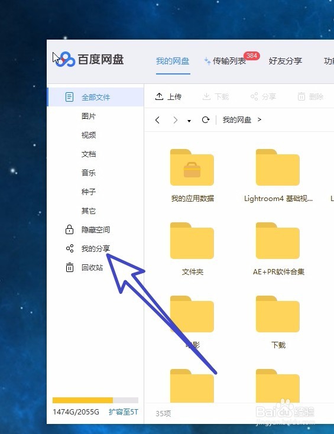The image size is (334, 434).
Task: Click the share icon in the toolbar
Action: coord(254,96)
